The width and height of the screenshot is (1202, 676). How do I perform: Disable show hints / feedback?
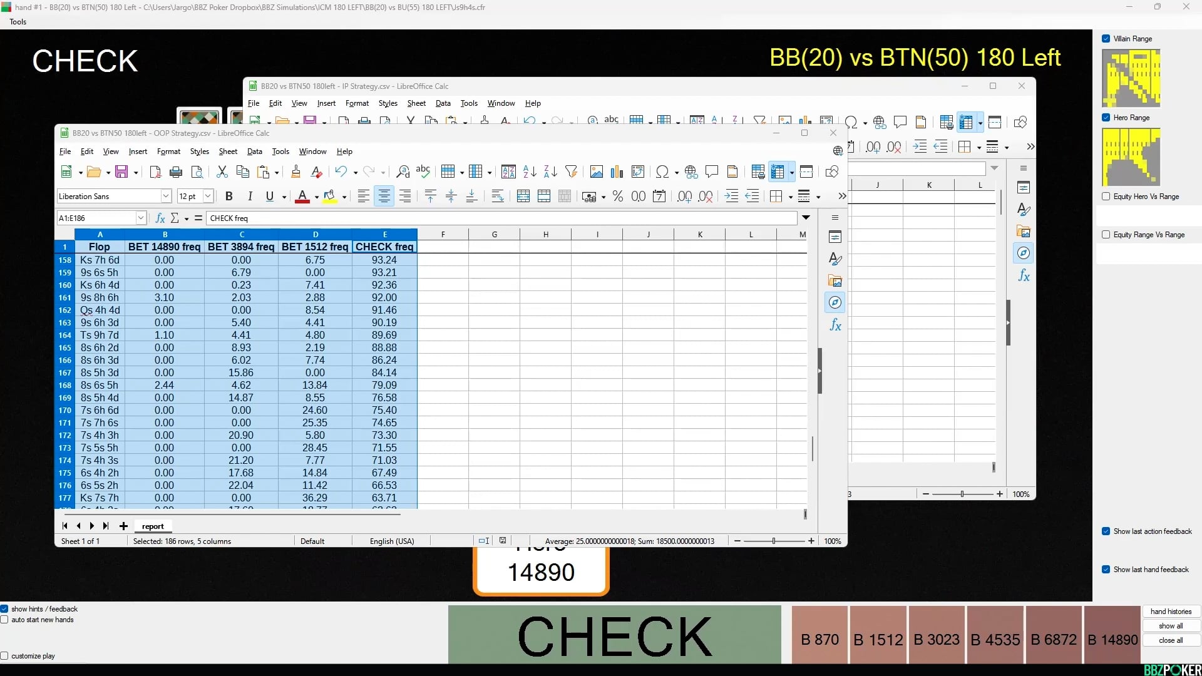(x=4, y=608)
